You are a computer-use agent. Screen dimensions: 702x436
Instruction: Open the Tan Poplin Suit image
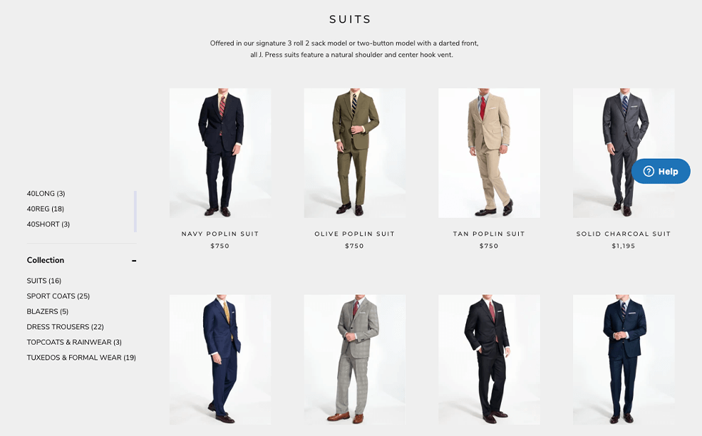coord(489,153)
